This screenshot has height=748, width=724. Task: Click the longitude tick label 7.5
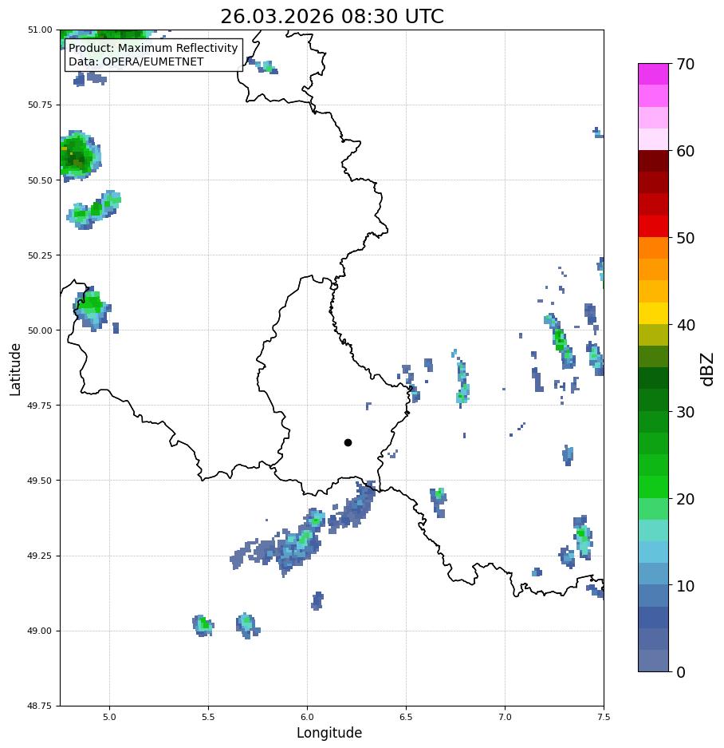tap(604, 717)
